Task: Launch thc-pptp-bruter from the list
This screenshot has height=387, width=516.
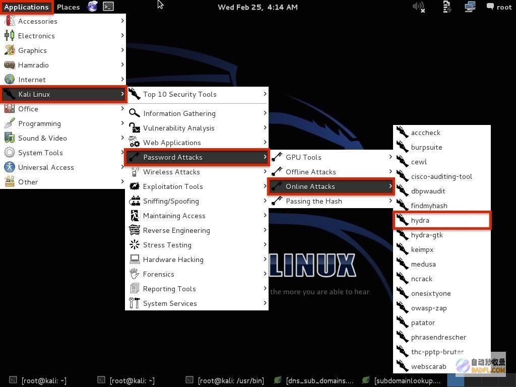Action: (442, 352)
